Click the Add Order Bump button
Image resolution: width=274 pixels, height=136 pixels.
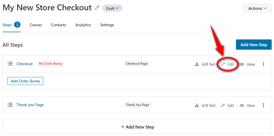pos(25,81)
